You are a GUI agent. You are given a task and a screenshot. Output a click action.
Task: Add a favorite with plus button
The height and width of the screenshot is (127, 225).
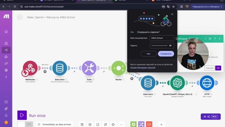(161, 125)
